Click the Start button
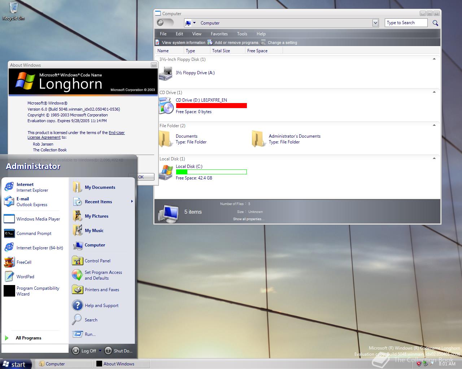This screenshot has width=462, height=369. tap(16, 364)
